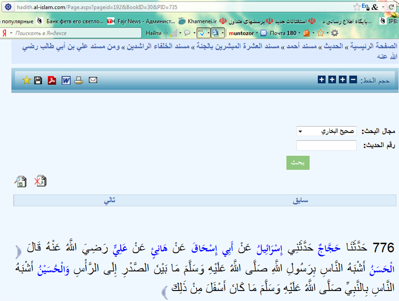Expand dropdown arrow beside translate icon
This screenshot has height=301, width=399.
point(222,33)
